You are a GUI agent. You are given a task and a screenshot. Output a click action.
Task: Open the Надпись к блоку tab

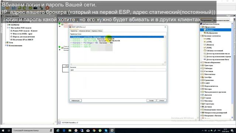point(97,31)
